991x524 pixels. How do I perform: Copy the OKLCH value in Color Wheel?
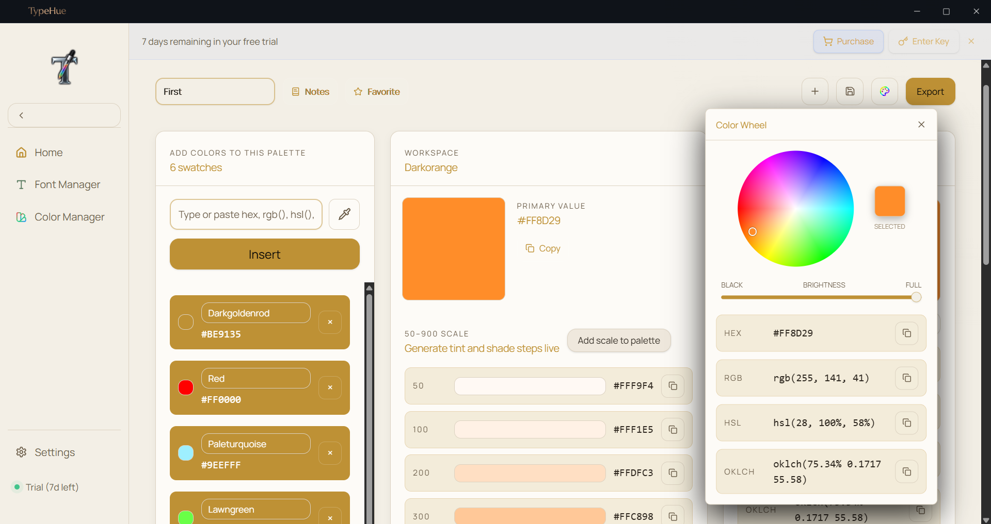[907, 471]
